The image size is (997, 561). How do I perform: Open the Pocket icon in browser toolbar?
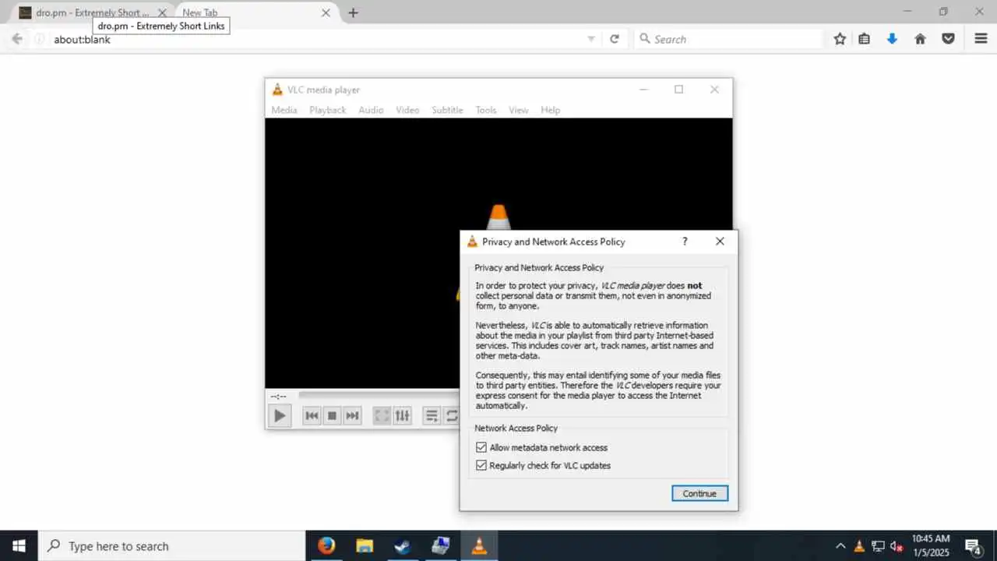click(x=948, y=39)
